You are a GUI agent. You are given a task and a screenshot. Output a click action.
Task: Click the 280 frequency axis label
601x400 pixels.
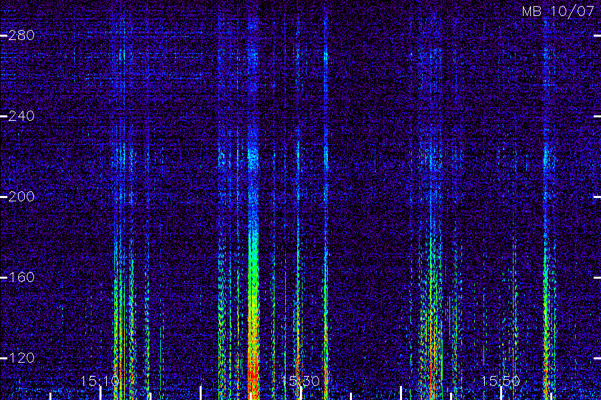click(x=21, y=35)
